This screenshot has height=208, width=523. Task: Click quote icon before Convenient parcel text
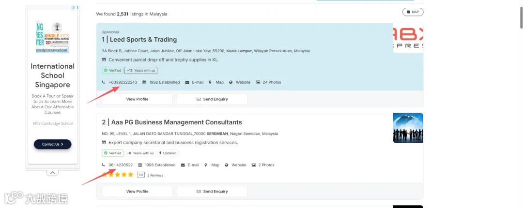[x=104, y=60]
